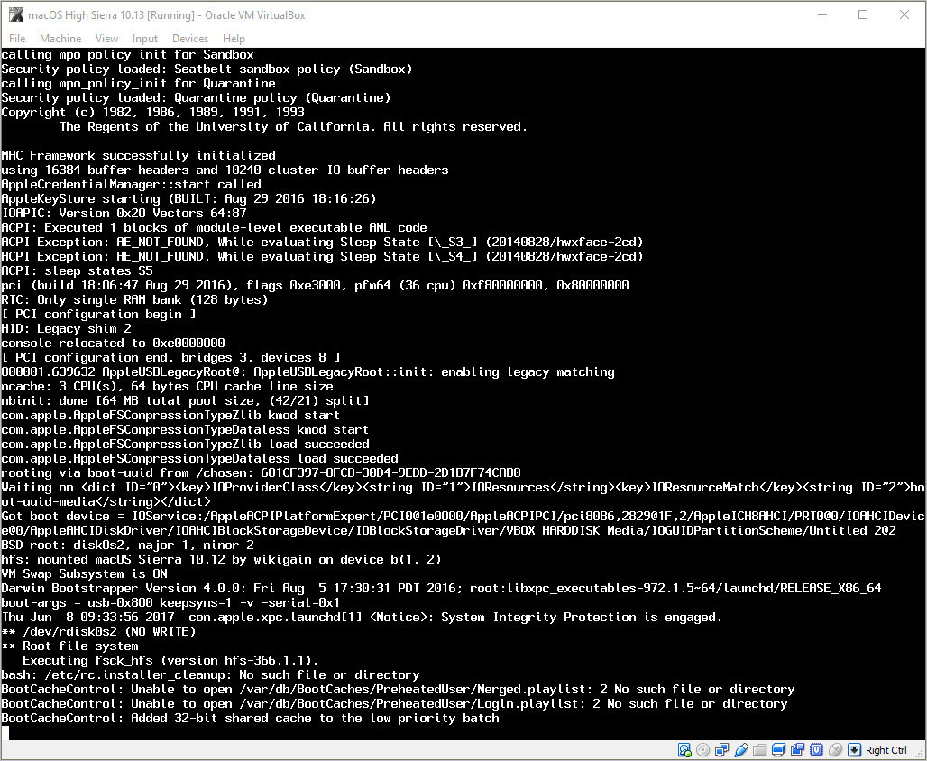
Task: Click the 'boot-args = usb=0x800' line
Action: coord(170,603)
